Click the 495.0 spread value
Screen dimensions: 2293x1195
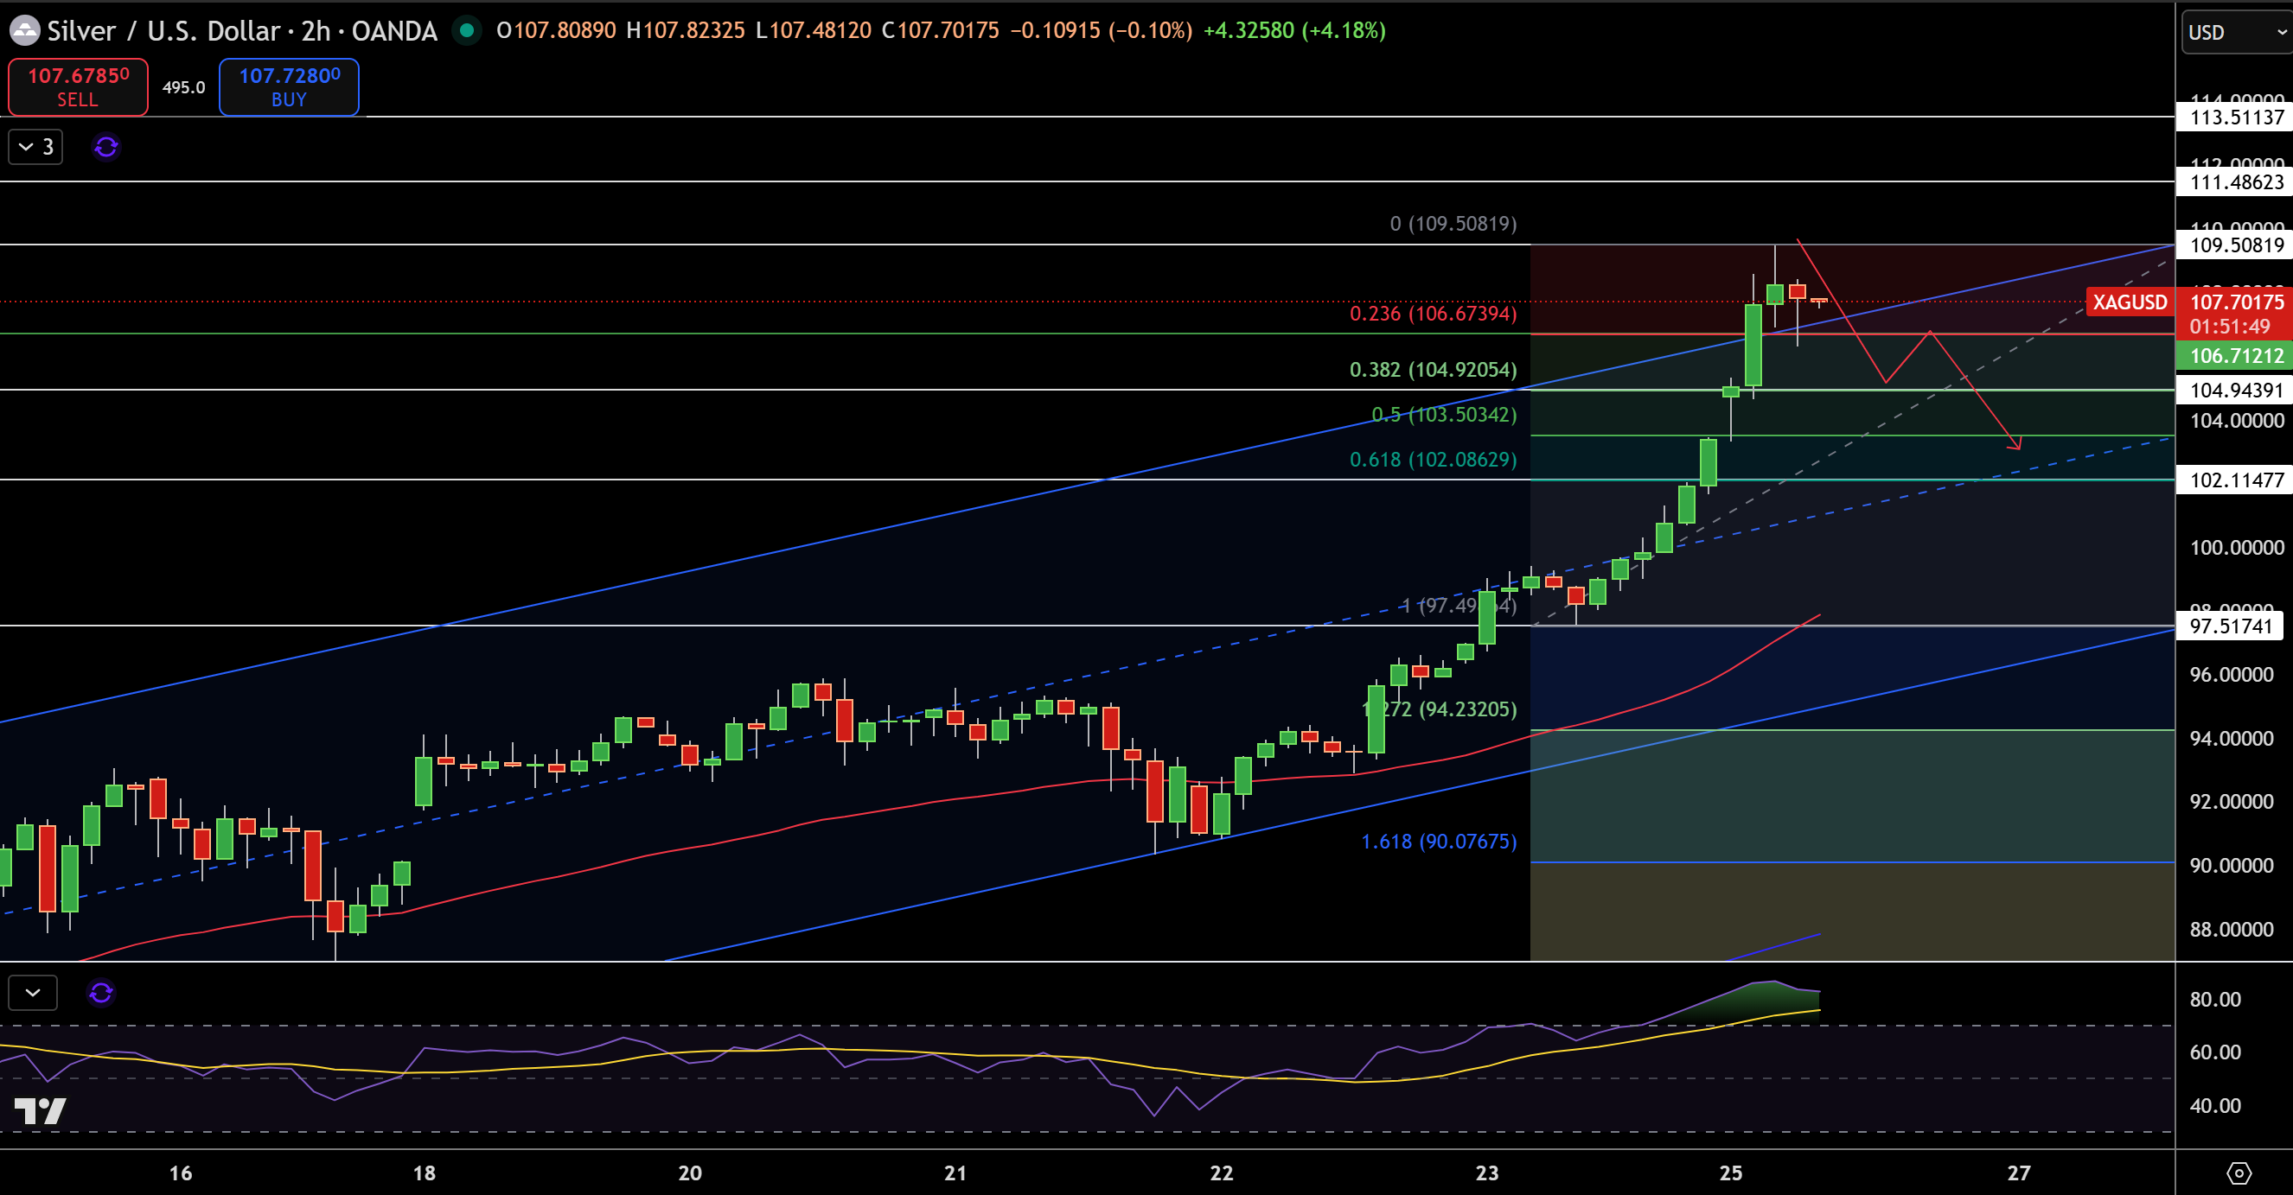tap(183, 87)
